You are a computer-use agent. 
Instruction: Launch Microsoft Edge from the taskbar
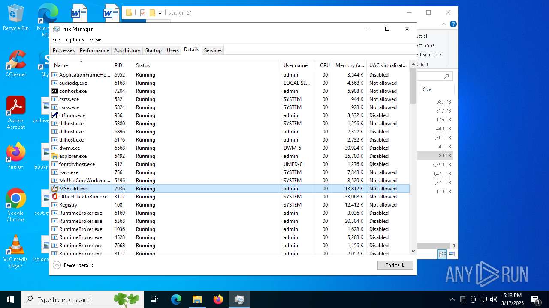pos(176,299)
